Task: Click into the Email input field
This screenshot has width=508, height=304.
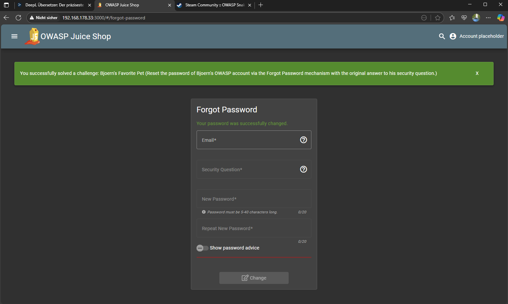Action: 248,140
